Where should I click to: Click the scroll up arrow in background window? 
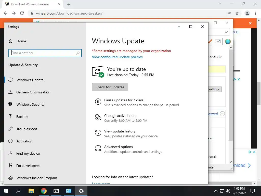pyautogui.click(x=231, y=47)
